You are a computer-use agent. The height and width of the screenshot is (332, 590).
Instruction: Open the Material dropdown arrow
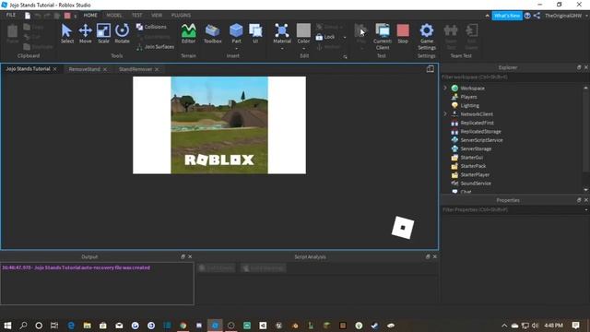click(282, 49)
